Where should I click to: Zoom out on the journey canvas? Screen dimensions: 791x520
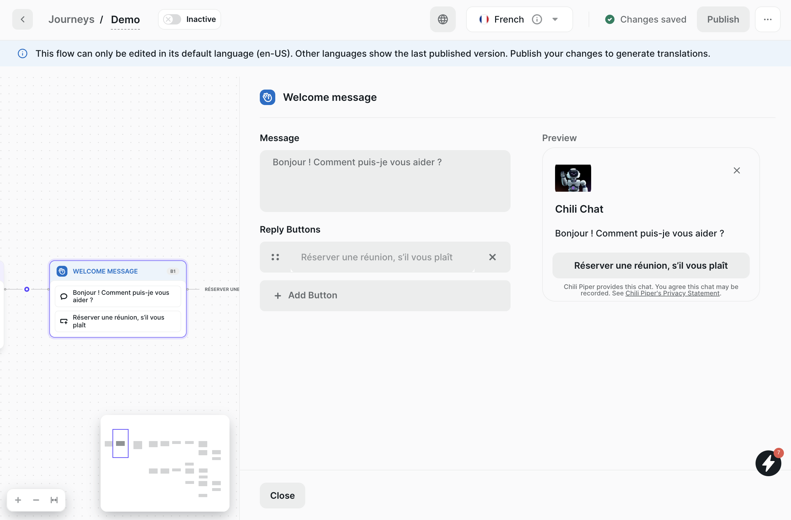point(36,500)
